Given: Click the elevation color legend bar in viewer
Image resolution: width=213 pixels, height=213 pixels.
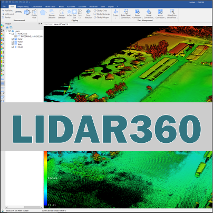Looking at the screenshot, I should (x=45, y=178).
